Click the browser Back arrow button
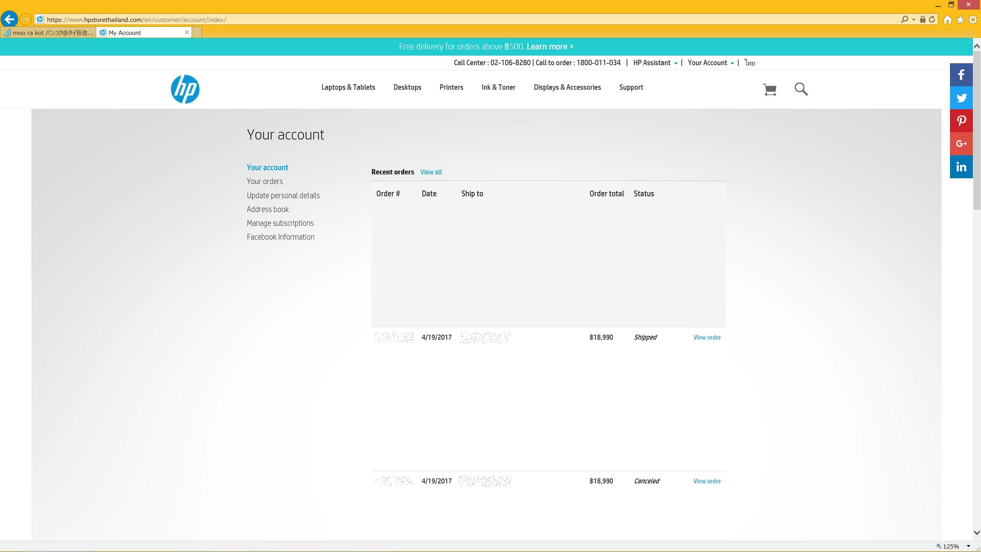The width and height of the screenshot is (981, 552). click(10, 19)
